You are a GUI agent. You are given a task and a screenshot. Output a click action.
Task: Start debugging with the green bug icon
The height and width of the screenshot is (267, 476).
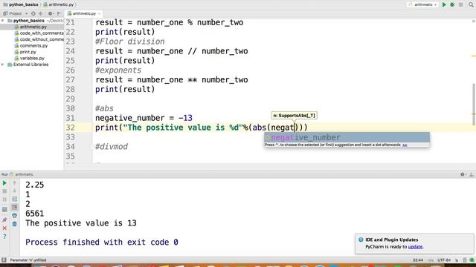[x=452, y=4]
